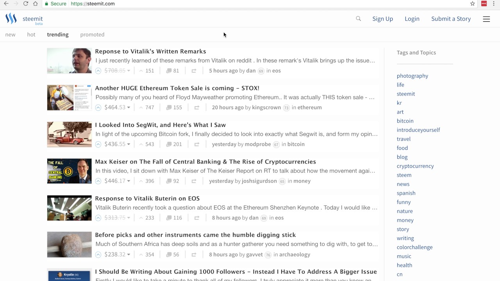Viewport: 500px width, 281px height.
Task: Resteem the 'I Looked Into SegWit' post
Action: (x=197, y=144)
